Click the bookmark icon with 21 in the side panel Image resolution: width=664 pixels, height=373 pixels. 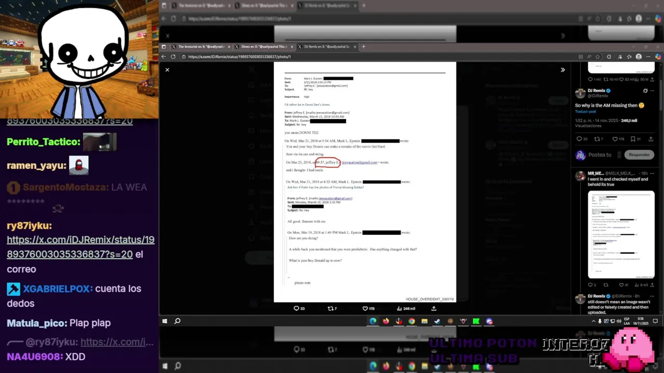coord(633,139)
